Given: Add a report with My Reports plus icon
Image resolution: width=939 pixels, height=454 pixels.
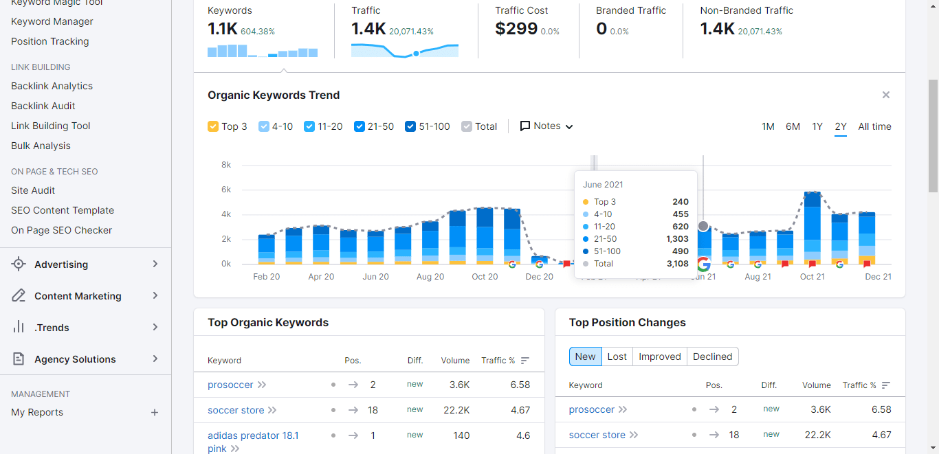Looking at the screenshot, I should pos(155,412).
